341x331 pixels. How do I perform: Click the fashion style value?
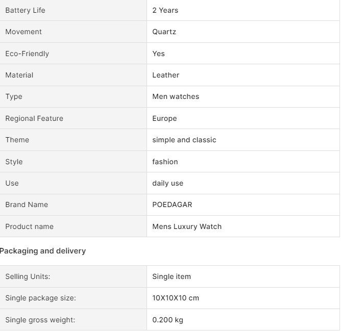(x=165, y=162)
